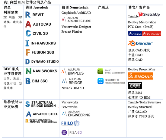The height and width of the screenshot is (140, 166).
Task: Click the Robot Structural Analysis R logo
Action: [27, 121]
